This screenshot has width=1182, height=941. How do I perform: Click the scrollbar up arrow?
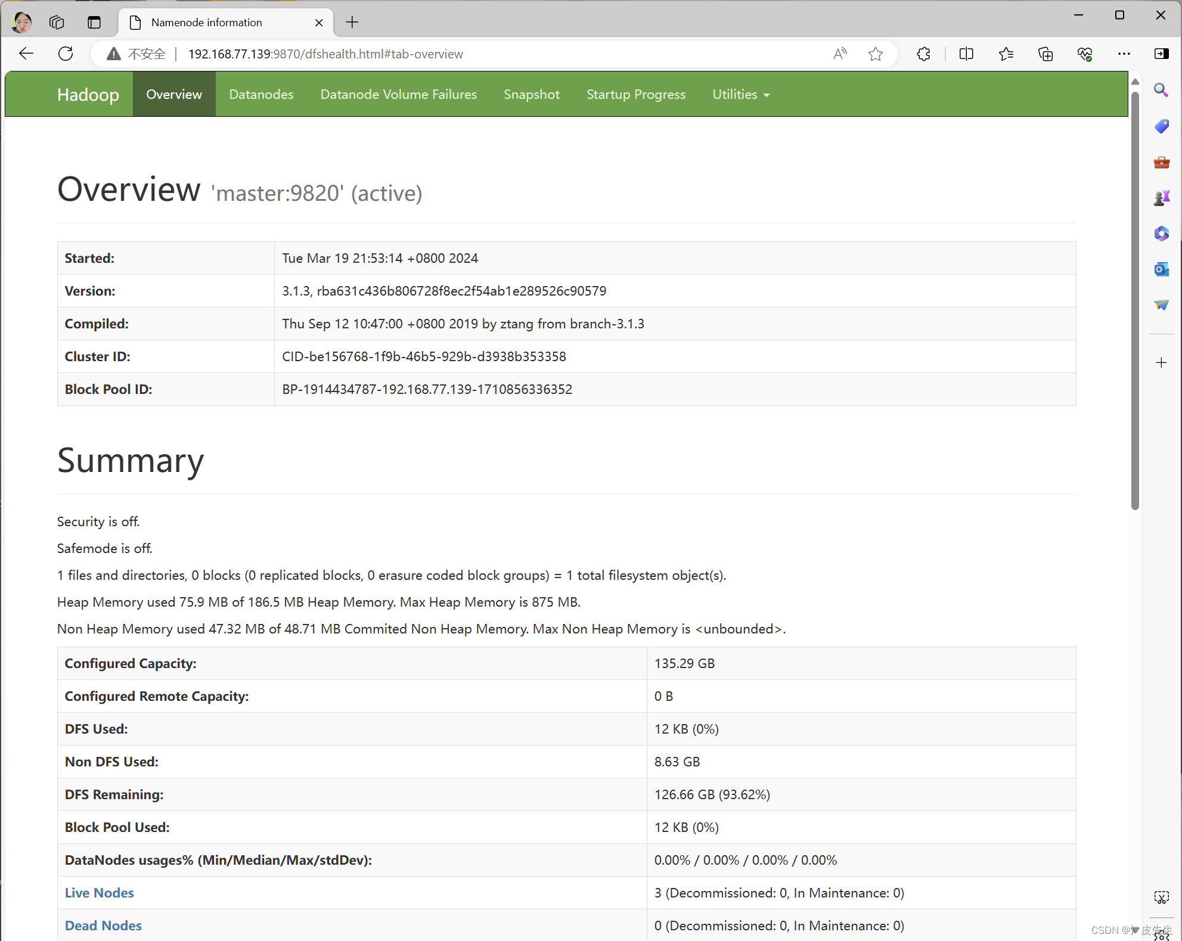click(x=1135, y=82)
